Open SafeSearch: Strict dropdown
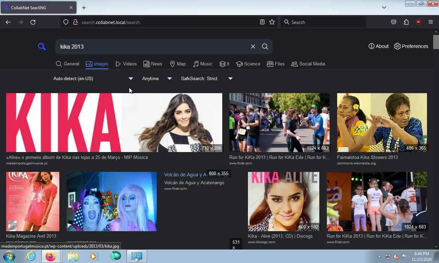 point(207,78)
